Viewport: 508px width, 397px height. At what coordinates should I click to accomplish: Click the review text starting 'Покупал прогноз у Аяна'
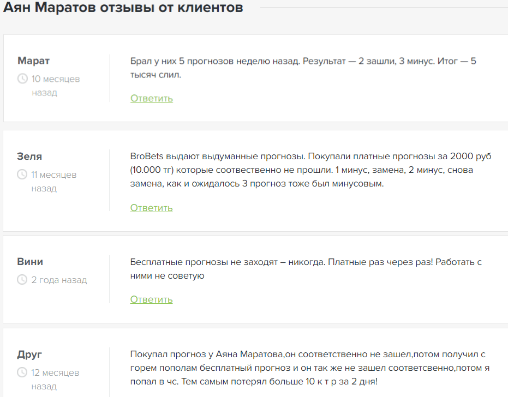310,368
